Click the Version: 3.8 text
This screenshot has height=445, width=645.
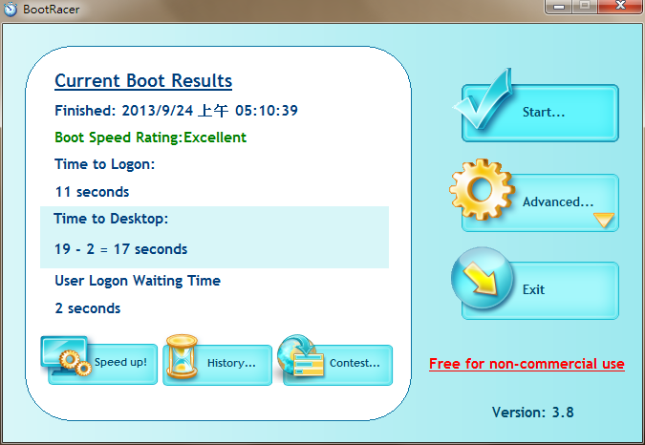[x=532, y=413]
